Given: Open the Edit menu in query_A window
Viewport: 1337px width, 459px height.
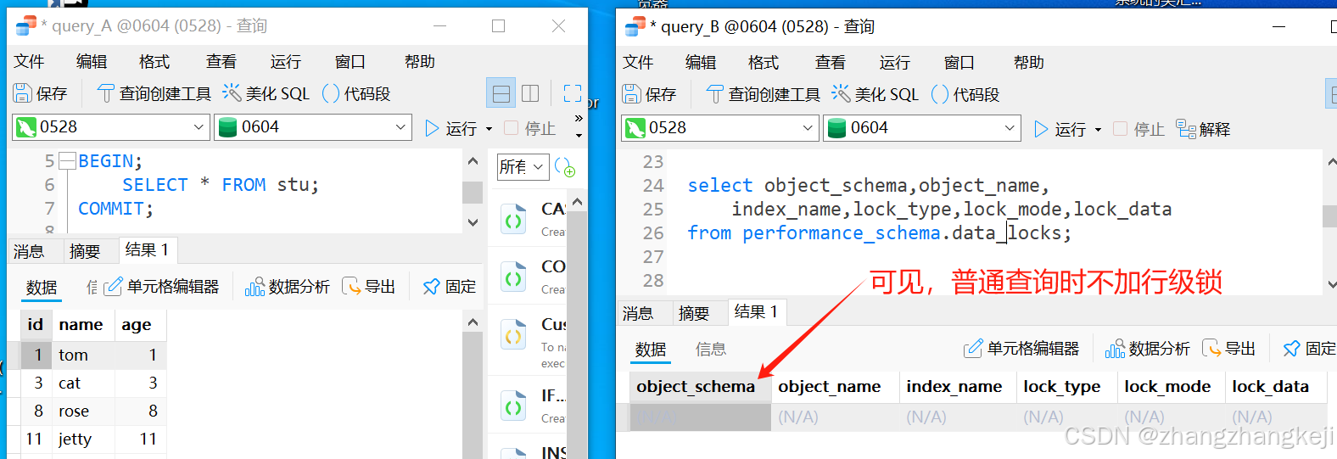Looking at the screenshot, I should pyautogui.click(x=92, y=61).
